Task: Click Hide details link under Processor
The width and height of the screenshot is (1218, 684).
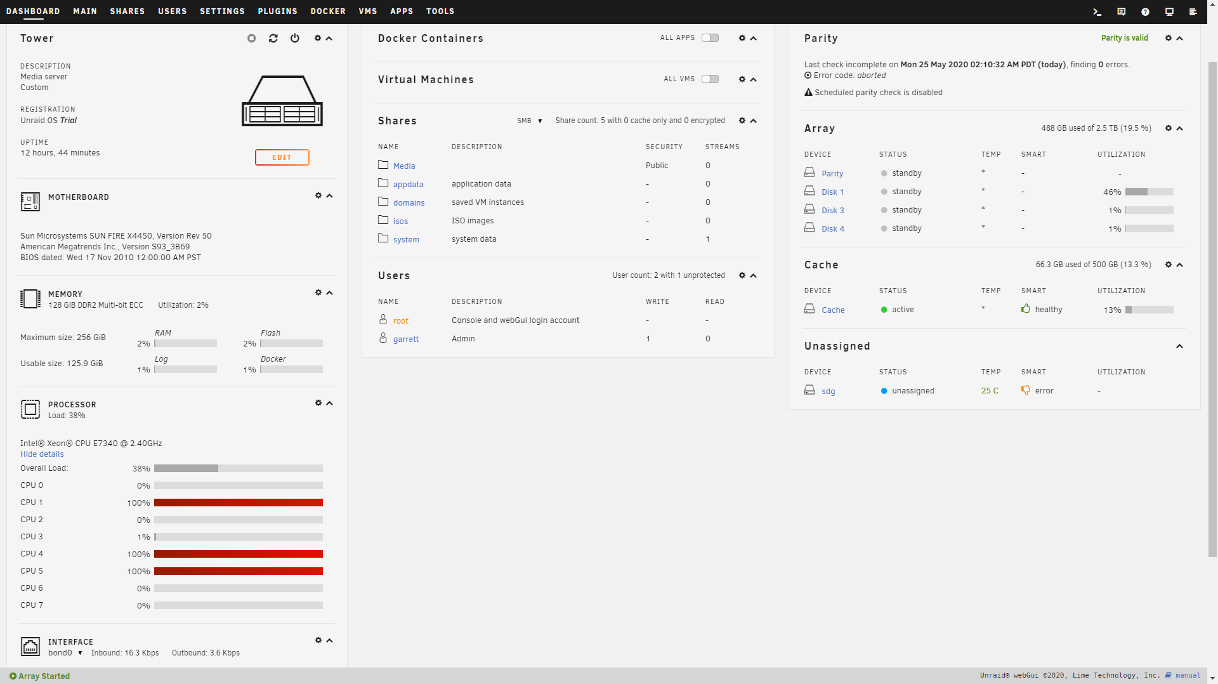Action: coord(42,454)
